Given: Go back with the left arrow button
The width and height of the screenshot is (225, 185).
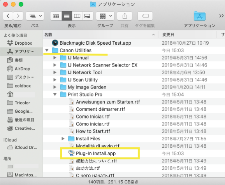Looking at the screenshot, I should [x=8, y=16].
